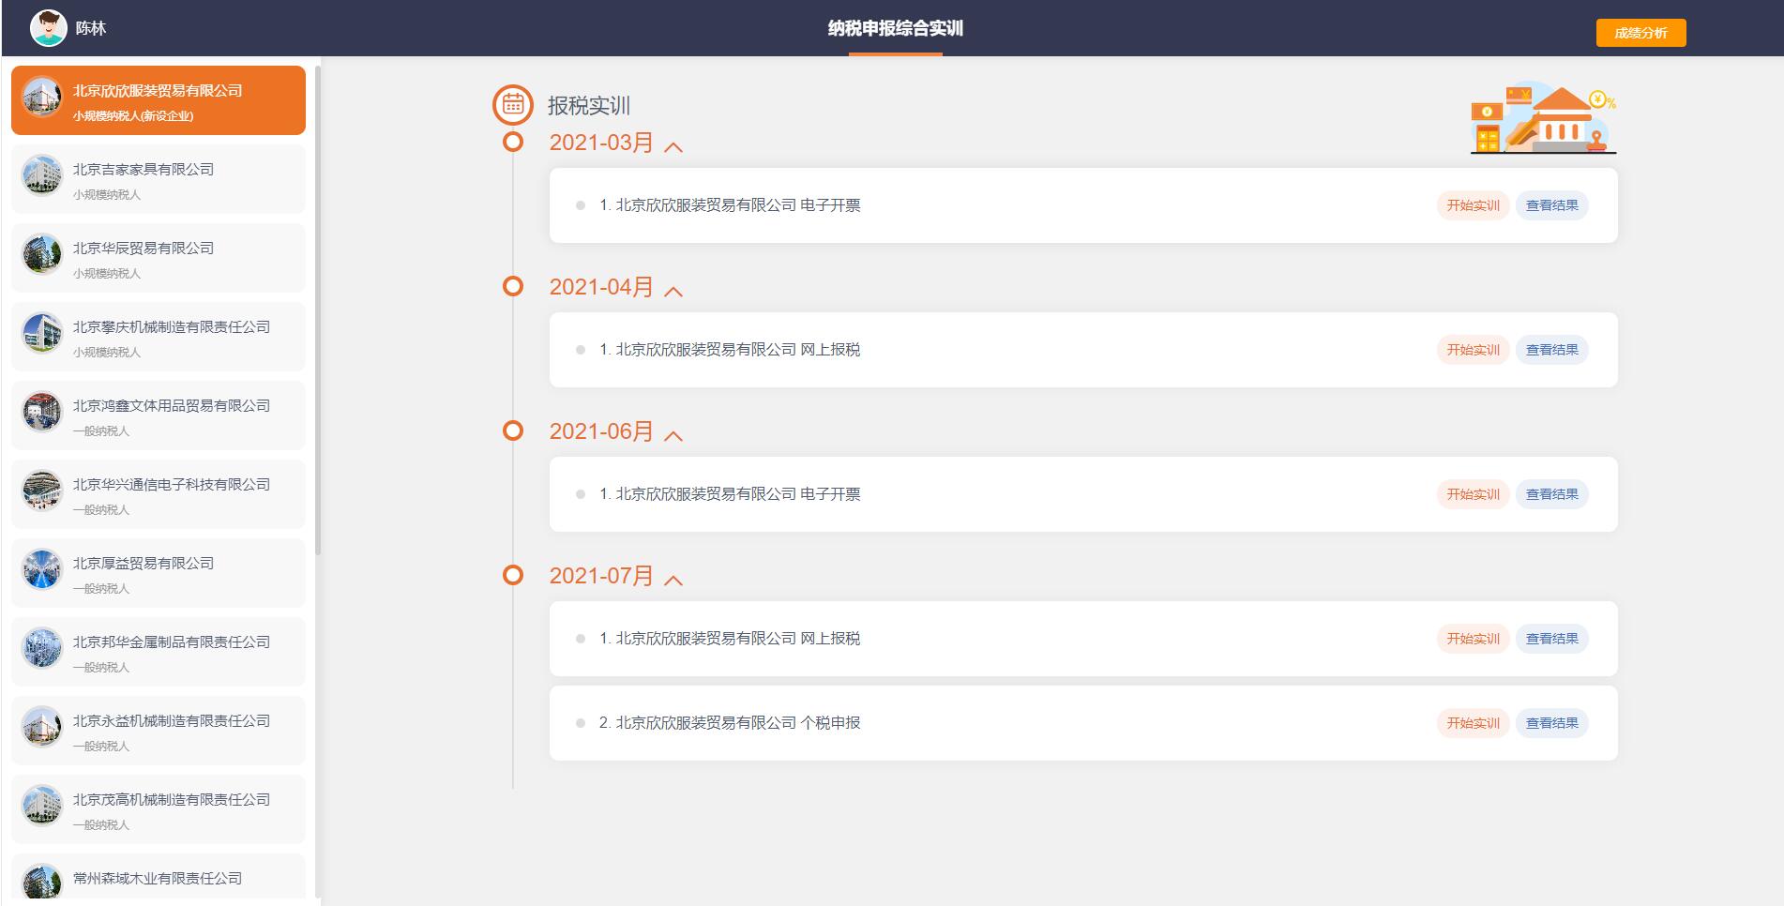View 查看结果 for 2021-03月 电子开票

(1551, 205)
